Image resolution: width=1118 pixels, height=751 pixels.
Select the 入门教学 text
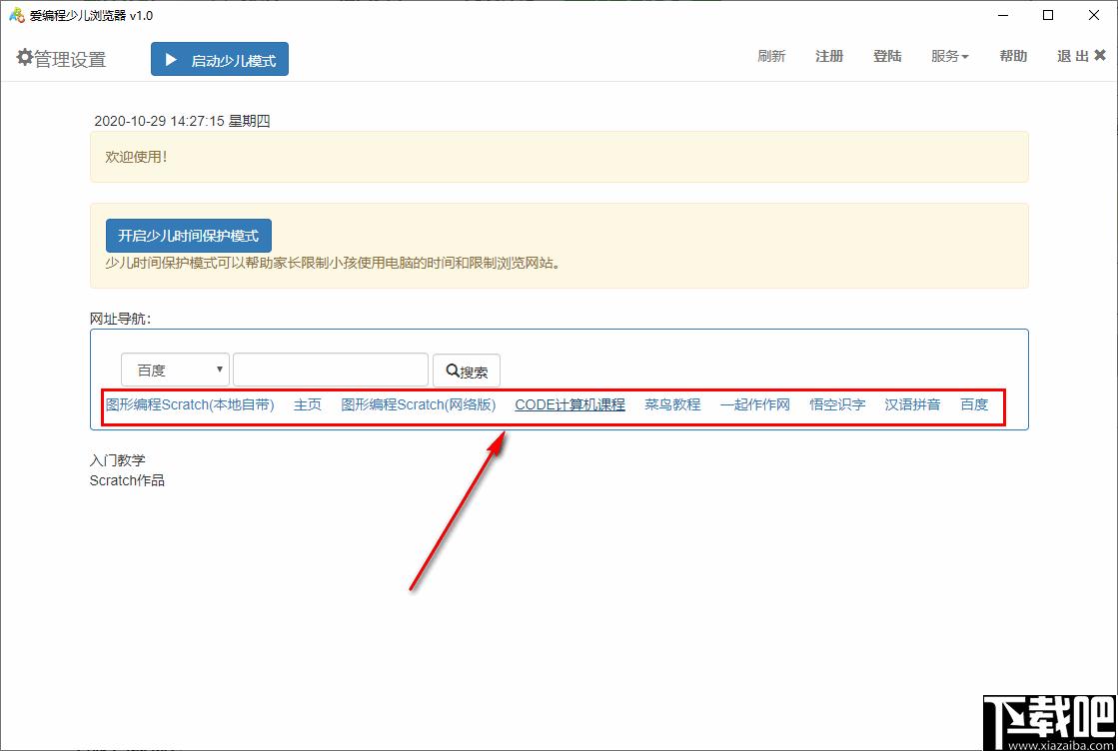coord(118,461)
